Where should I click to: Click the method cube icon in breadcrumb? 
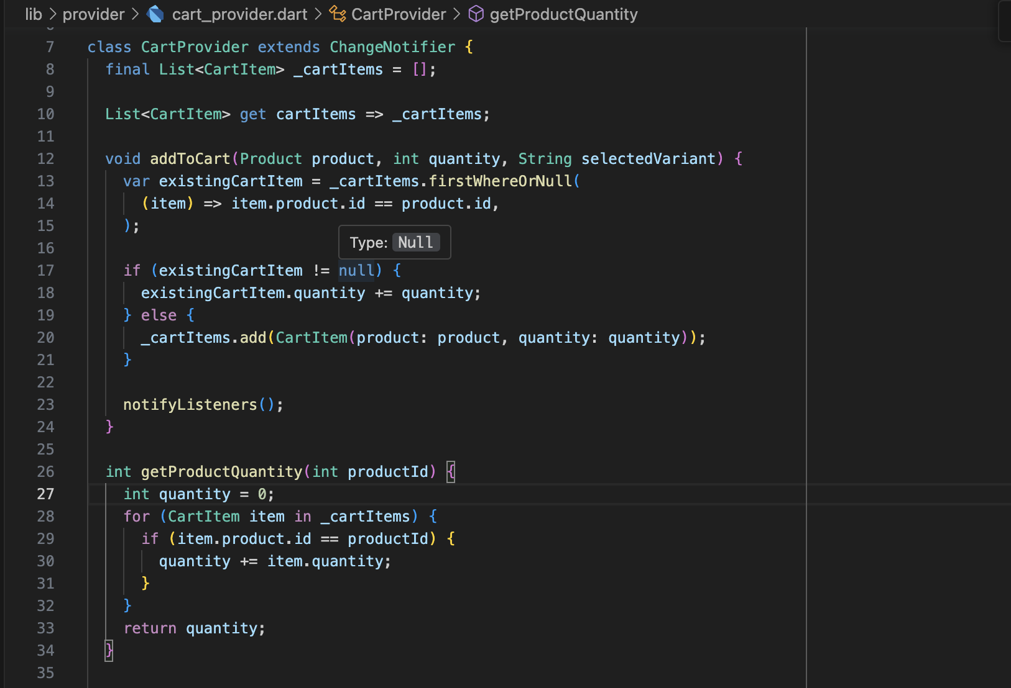476,14
